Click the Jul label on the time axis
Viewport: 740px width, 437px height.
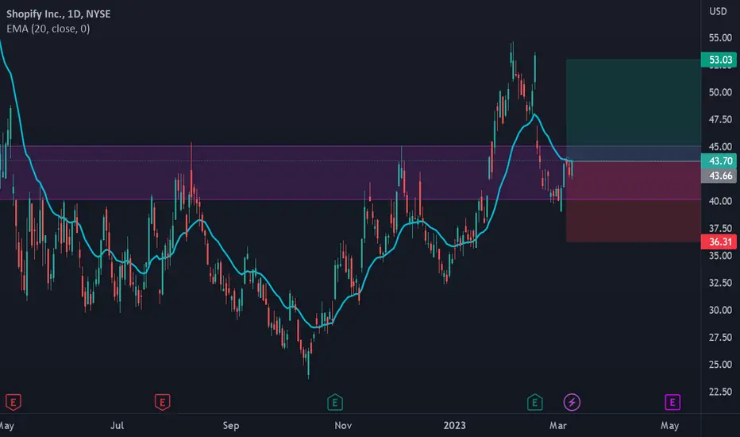coord(117,426)
